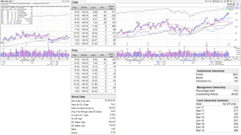Click the My First List button

coord(216,1)
